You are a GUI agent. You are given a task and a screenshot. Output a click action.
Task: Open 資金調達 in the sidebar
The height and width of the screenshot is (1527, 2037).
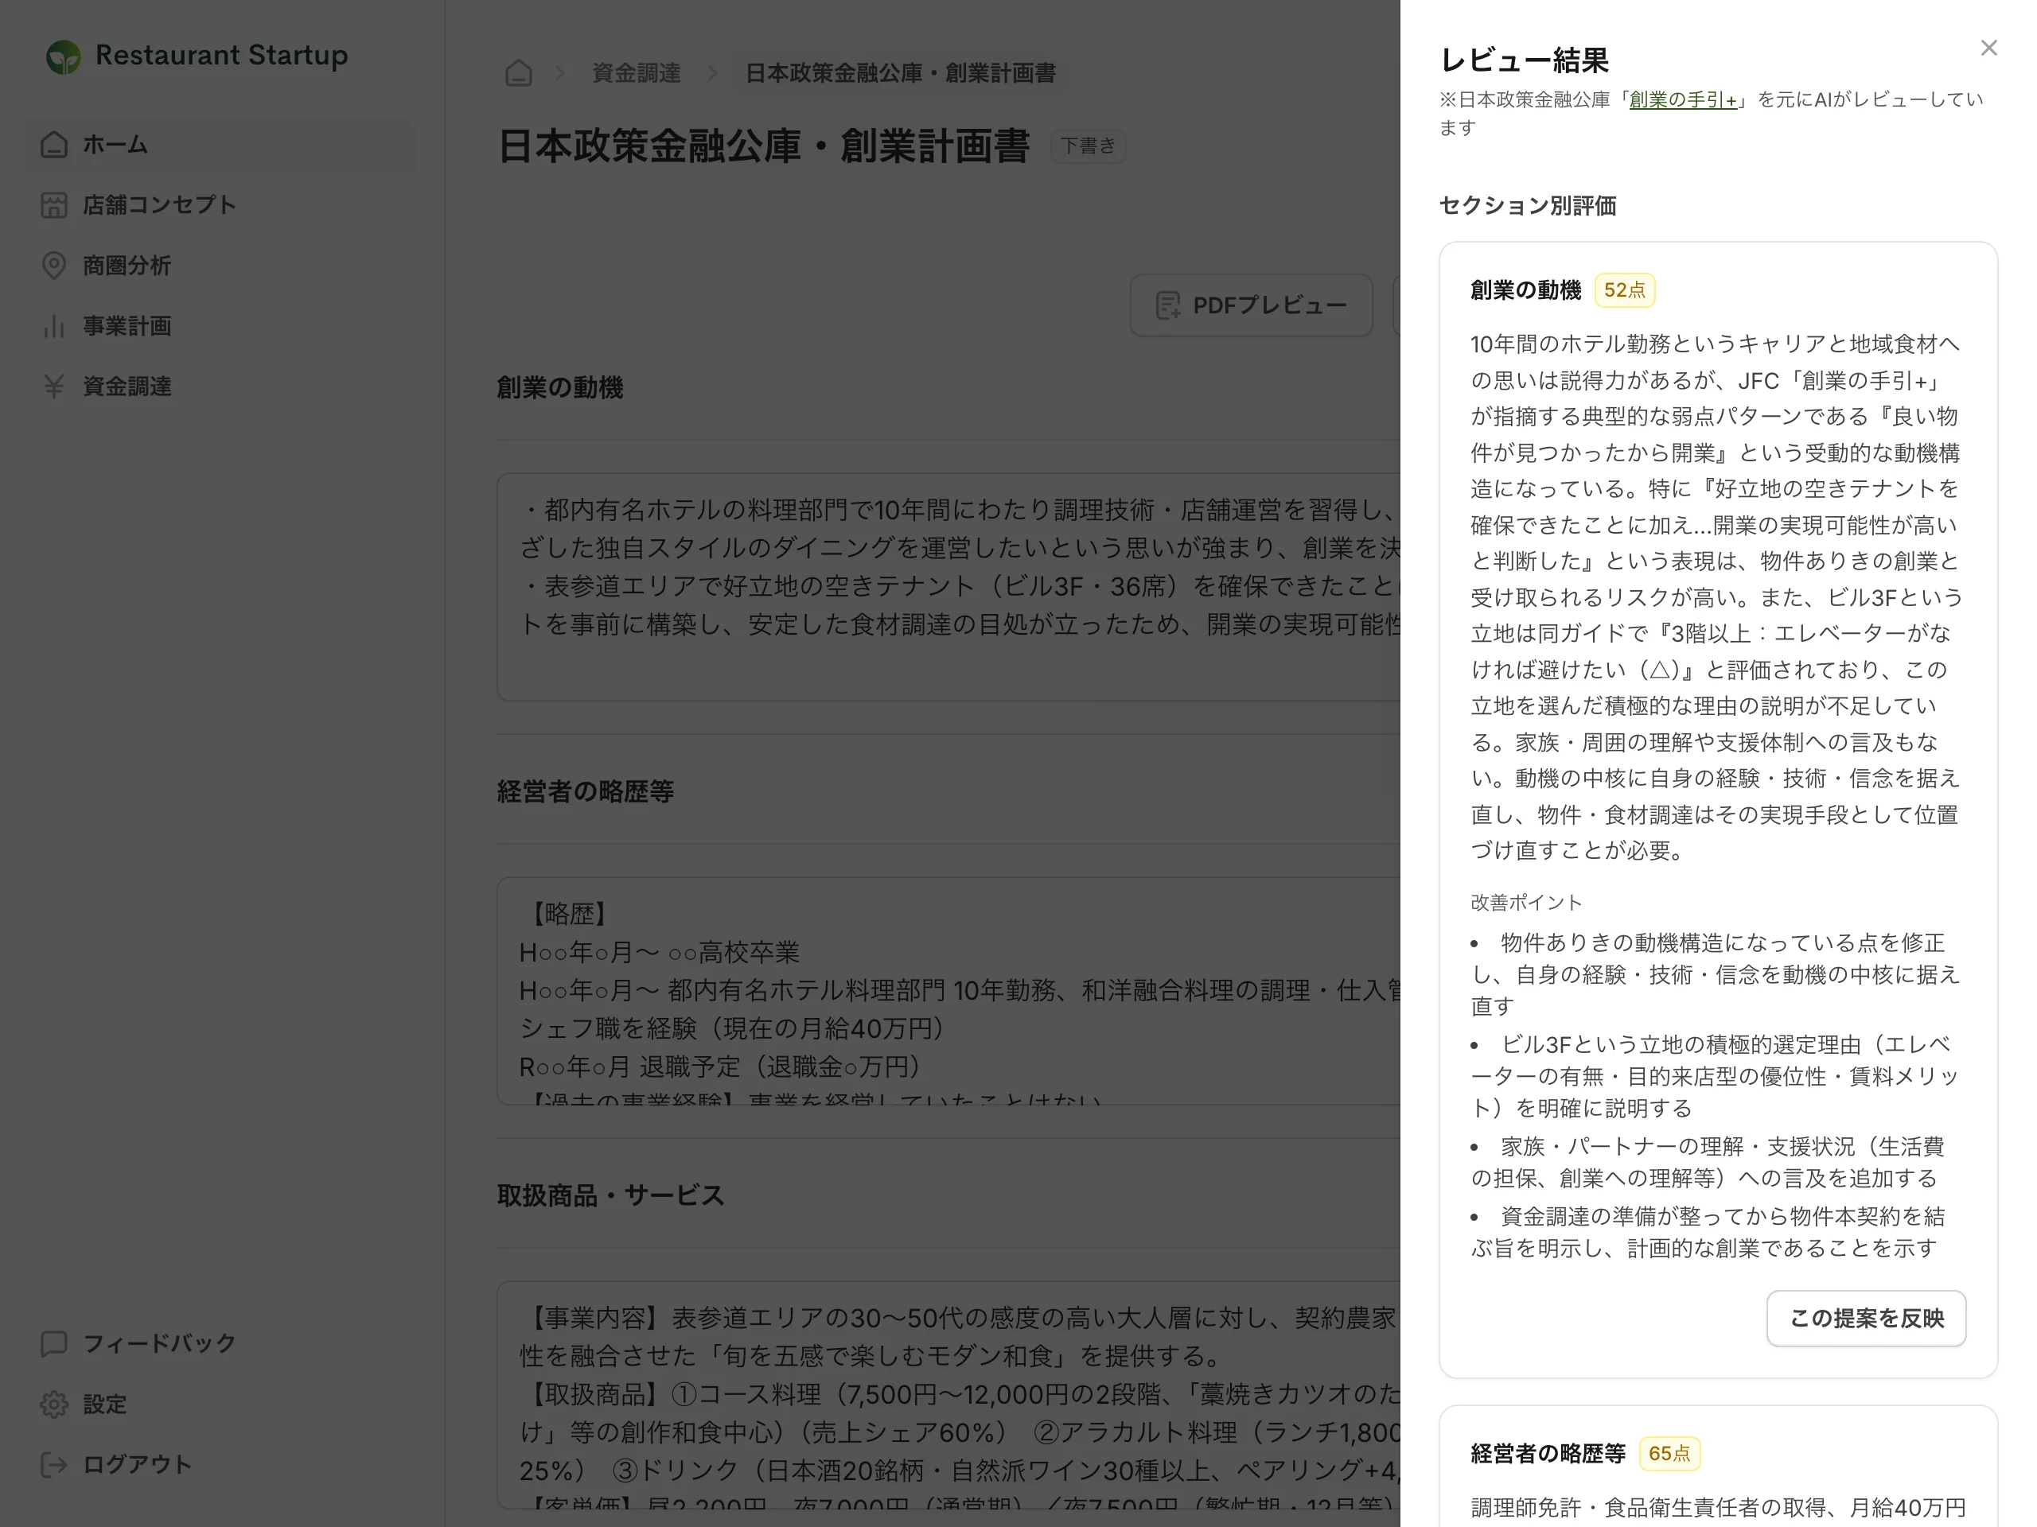click(222, 386)
